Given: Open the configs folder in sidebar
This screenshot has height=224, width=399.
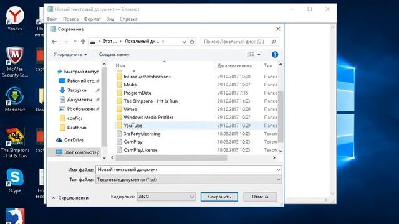Looking at the screenshot, I should (x=70, y=118).
